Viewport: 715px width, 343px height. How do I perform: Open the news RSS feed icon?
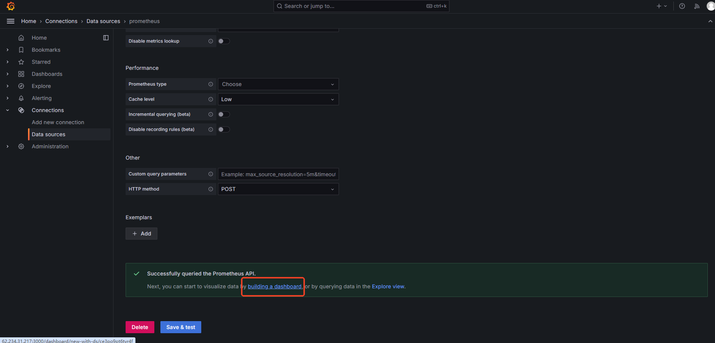[x=697, y=6]
